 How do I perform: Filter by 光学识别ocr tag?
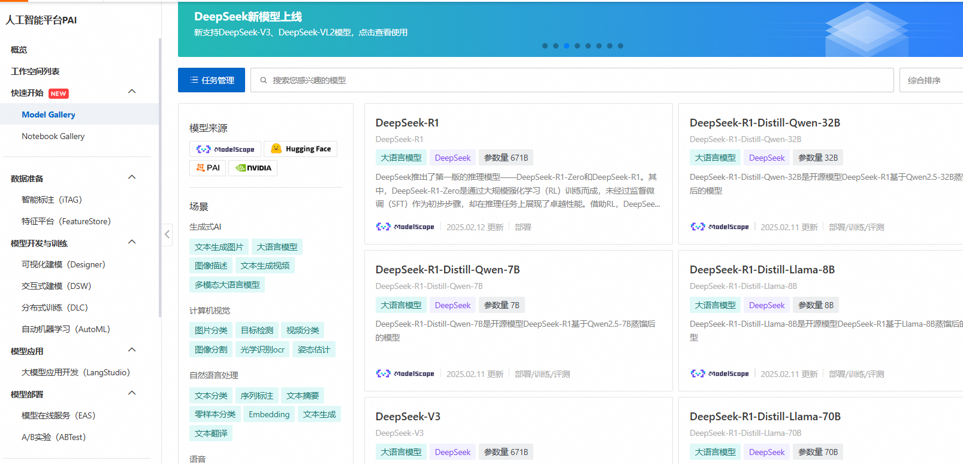[x=262, y=349]
